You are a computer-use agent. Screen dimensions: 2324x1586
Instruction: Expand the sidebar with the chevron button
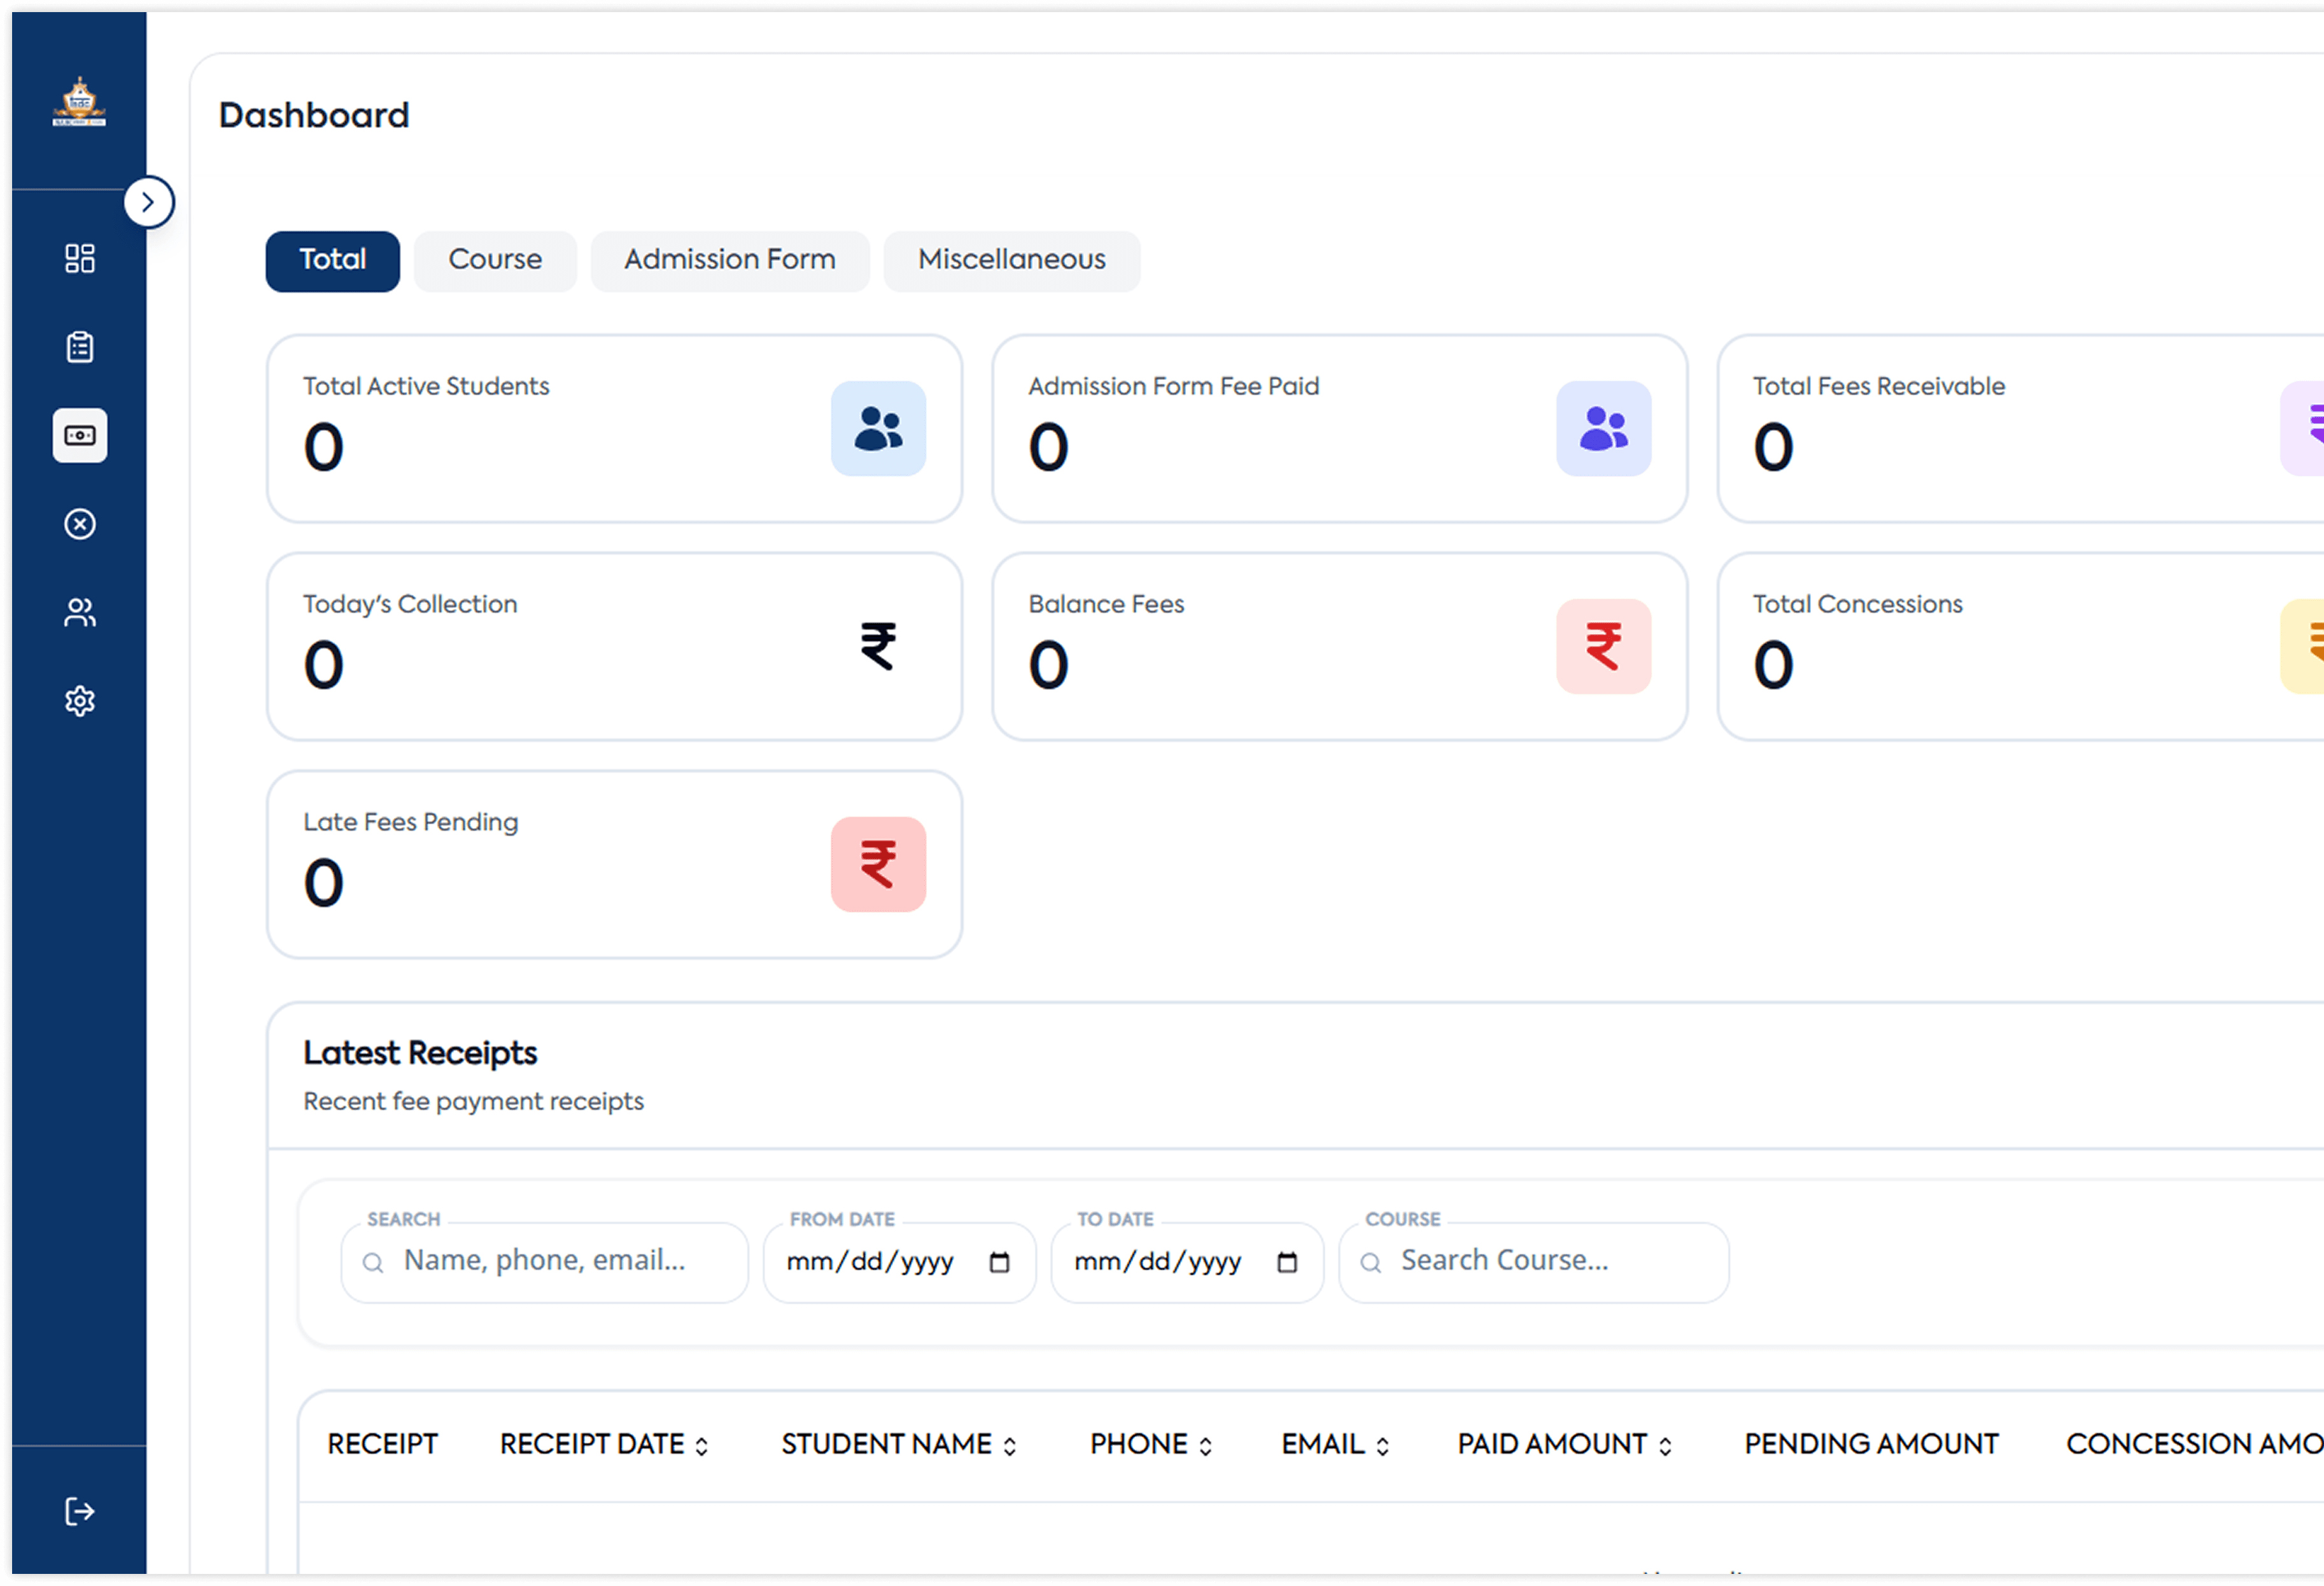148,202
